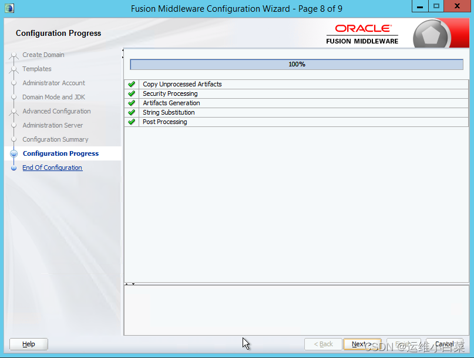This screenshot has height=358, width=474.
Task: Click the End Of Configuration step bullet
Action: click(14, 168)
